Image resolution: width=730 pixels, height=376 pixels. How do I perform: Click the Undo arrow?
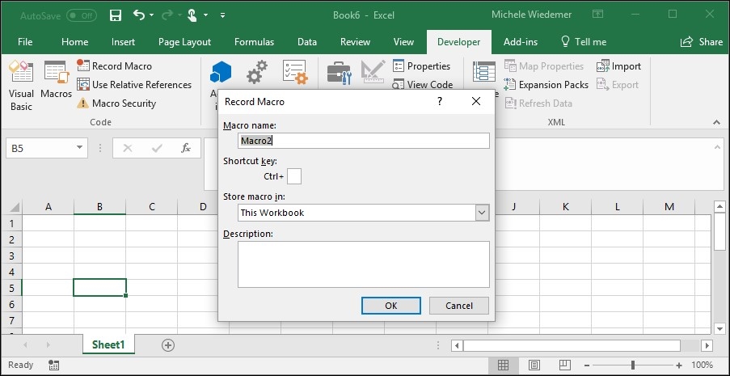139,15
